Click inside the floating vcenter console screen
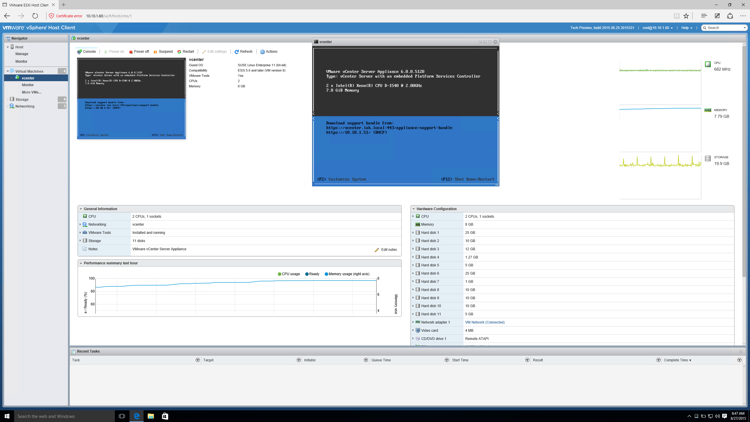The image size is (750, 422). click(x=406, y=116)
